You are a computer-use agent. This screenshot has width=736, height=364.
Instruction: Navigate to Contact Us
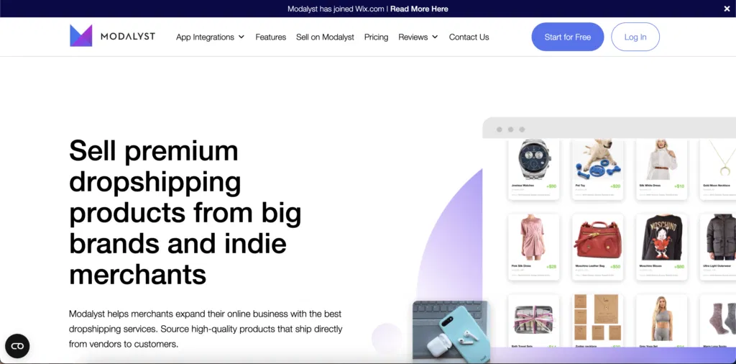click(469, 37)
